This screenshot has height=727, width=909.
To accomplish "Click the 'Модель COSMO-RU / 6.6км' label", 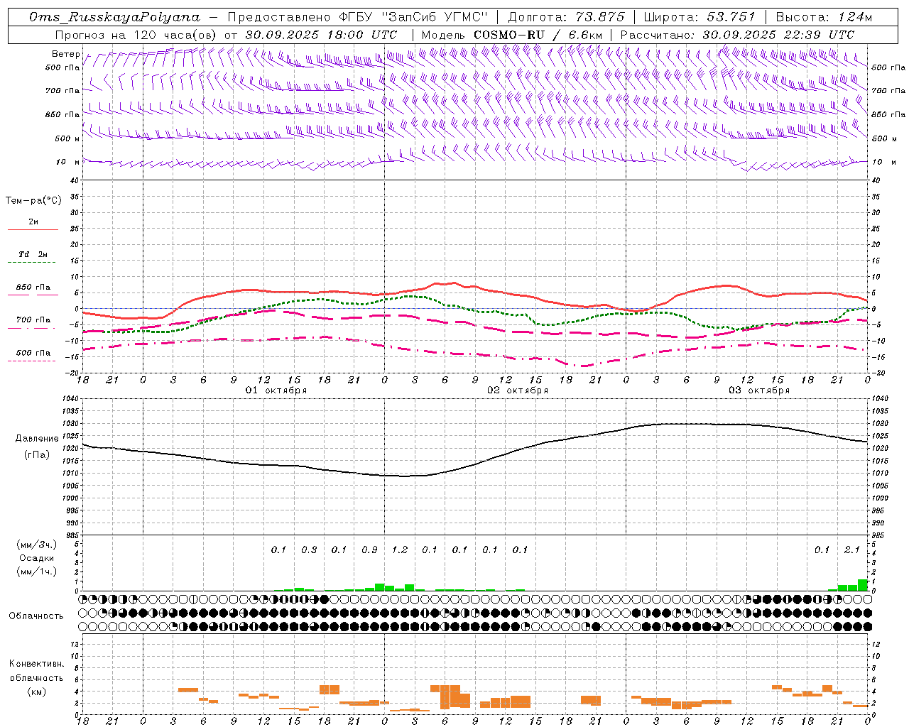I will coord(512,34).
